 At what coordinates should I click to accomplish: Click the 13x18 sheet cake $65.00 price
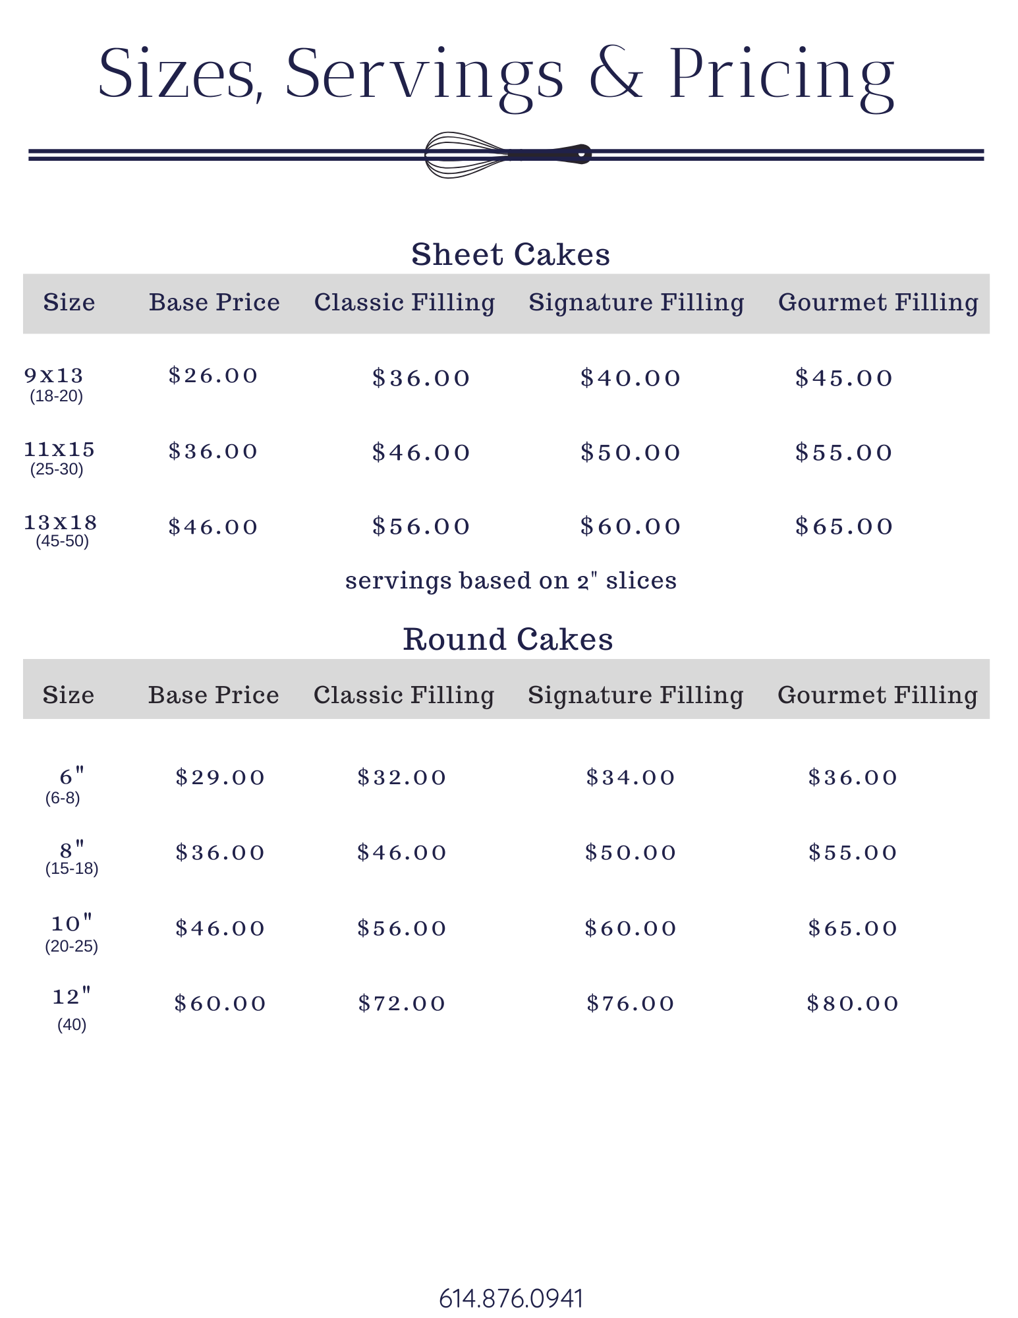844,527
